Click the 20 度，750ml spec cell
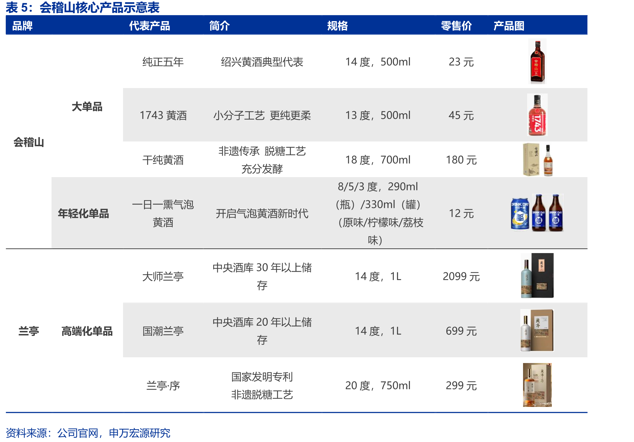634x442 pixels. click(x=378, y=386)
